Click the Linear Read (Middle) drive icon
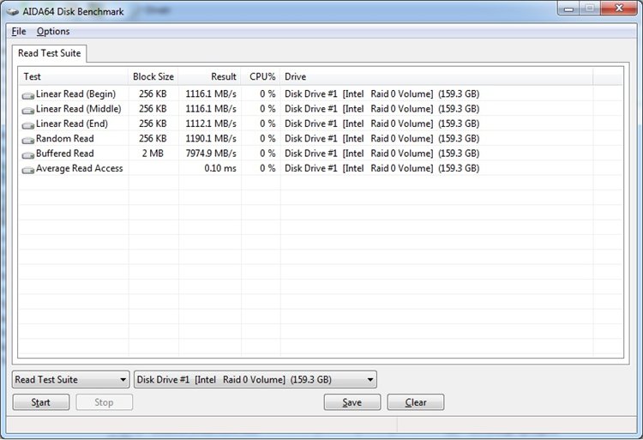643x440 pixels. 28,111
